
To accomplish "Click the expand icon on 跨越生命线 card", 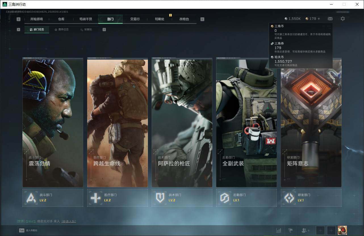I will point(91,152).
